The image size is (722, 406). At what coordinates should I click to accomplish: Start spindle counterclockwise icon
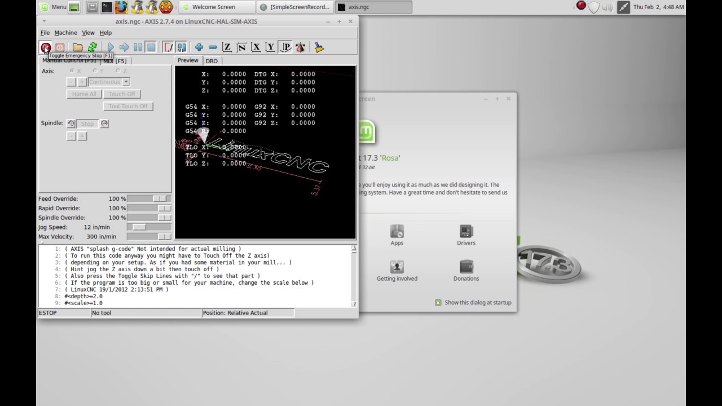71,123
